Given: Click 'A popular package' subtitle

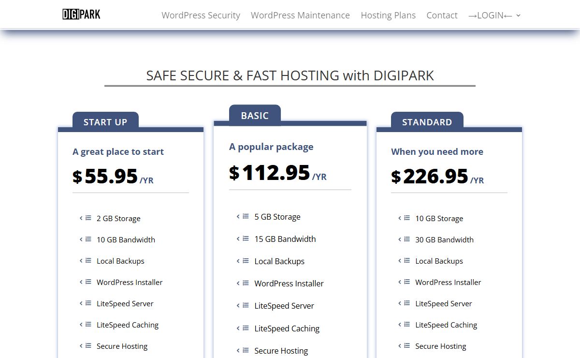Looking at the screenshot, I should click(x=271, y=147).
